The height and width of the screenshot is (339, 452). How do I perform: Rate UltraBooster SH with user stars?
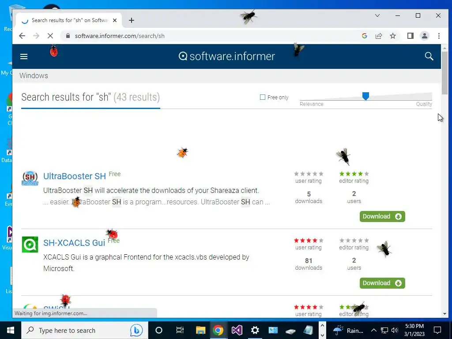point(309,174)
